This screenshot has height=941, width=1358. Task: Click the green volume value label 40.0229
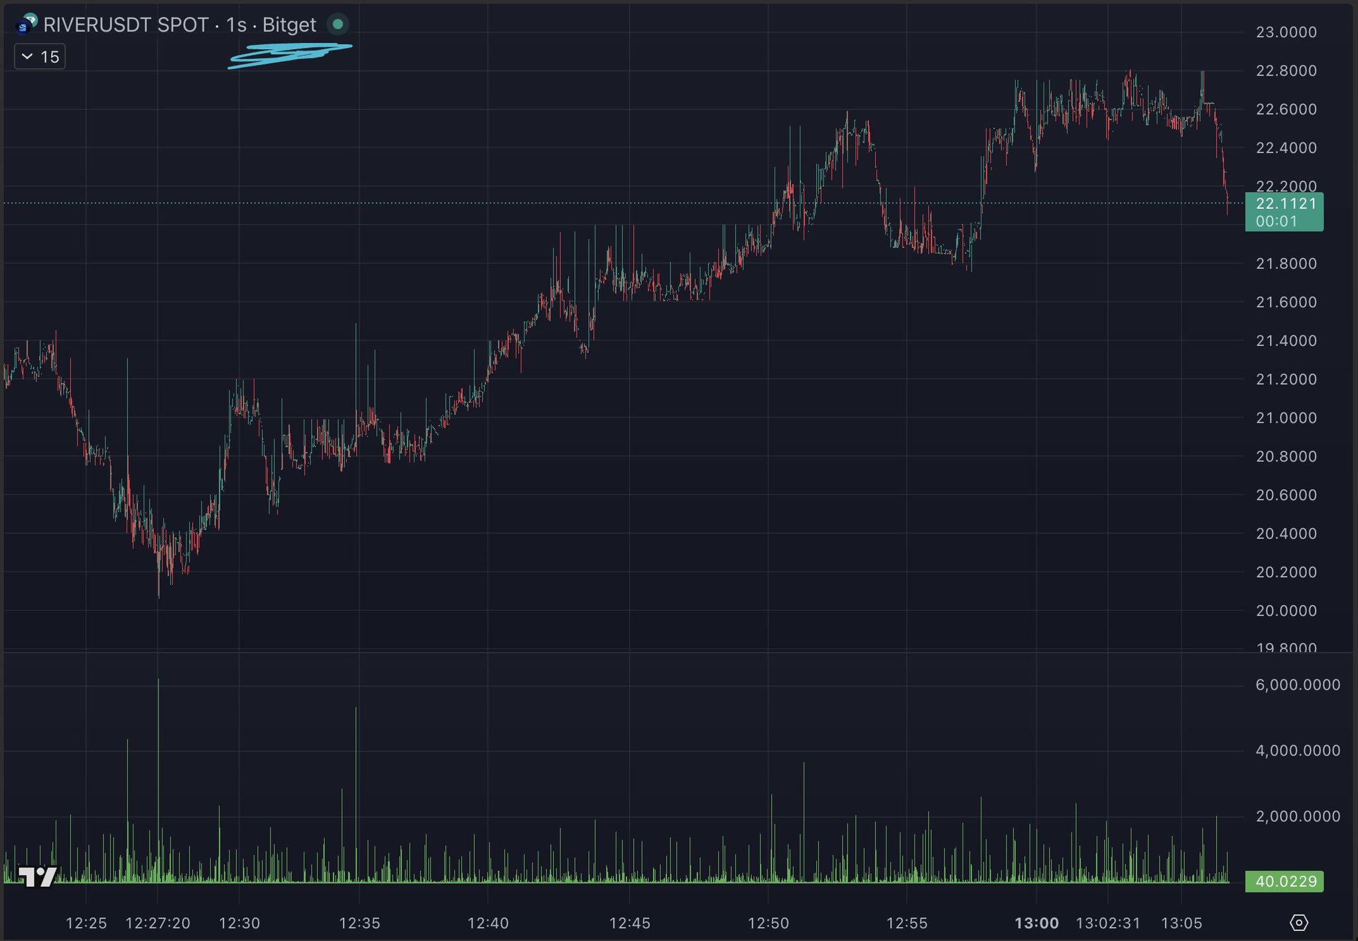coord(1284,881)
